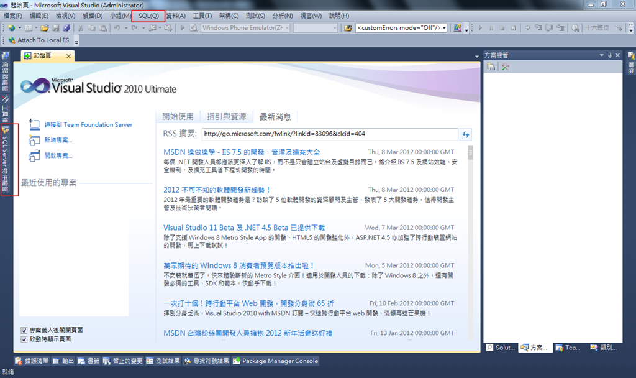This screenshot has height=378, width=636.
Task: Click the Step Out icon
Action: click(560, 28)
